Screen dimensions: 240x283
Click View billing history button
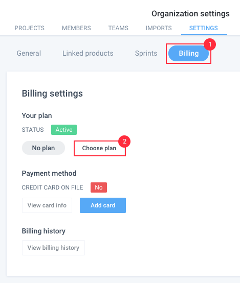[x=53, y=248]
